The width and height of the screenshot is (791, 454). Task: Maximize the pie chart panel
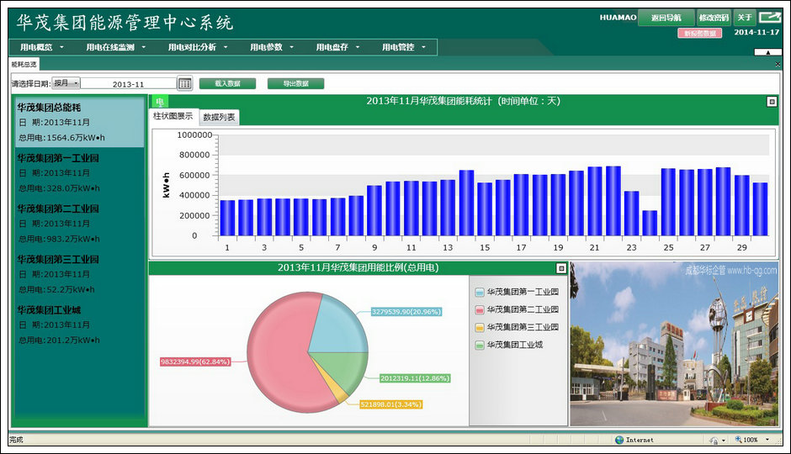[x=561, y=268]
